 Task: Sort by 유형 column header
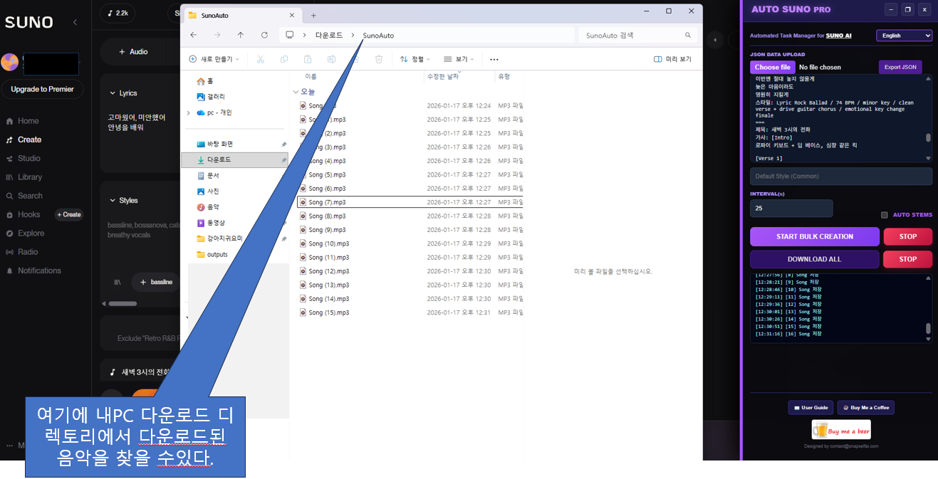(x=504, y=76)
